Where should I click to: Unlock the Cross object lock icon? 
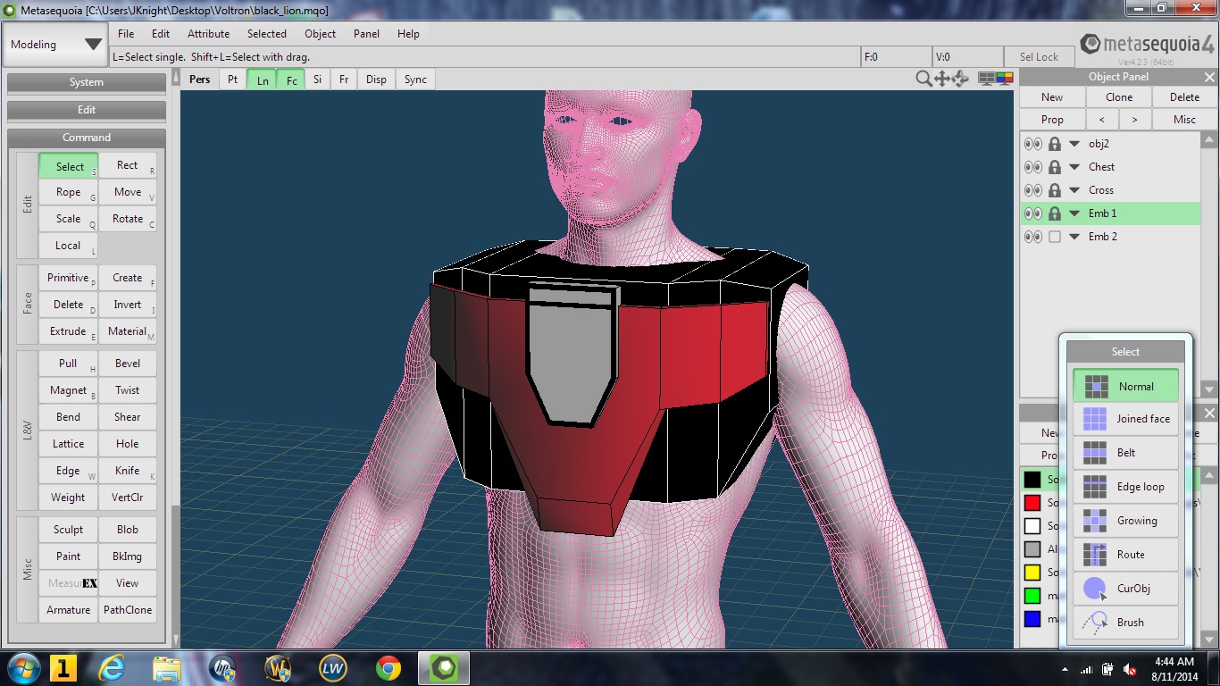point(1055,190)
